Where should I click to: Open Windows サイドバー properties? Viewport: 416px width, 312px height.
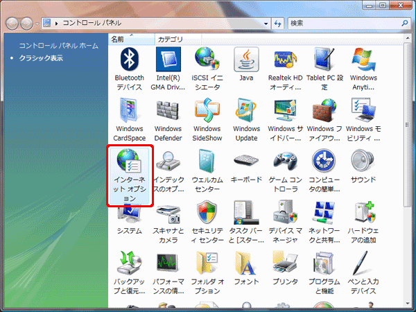[285, 120]
